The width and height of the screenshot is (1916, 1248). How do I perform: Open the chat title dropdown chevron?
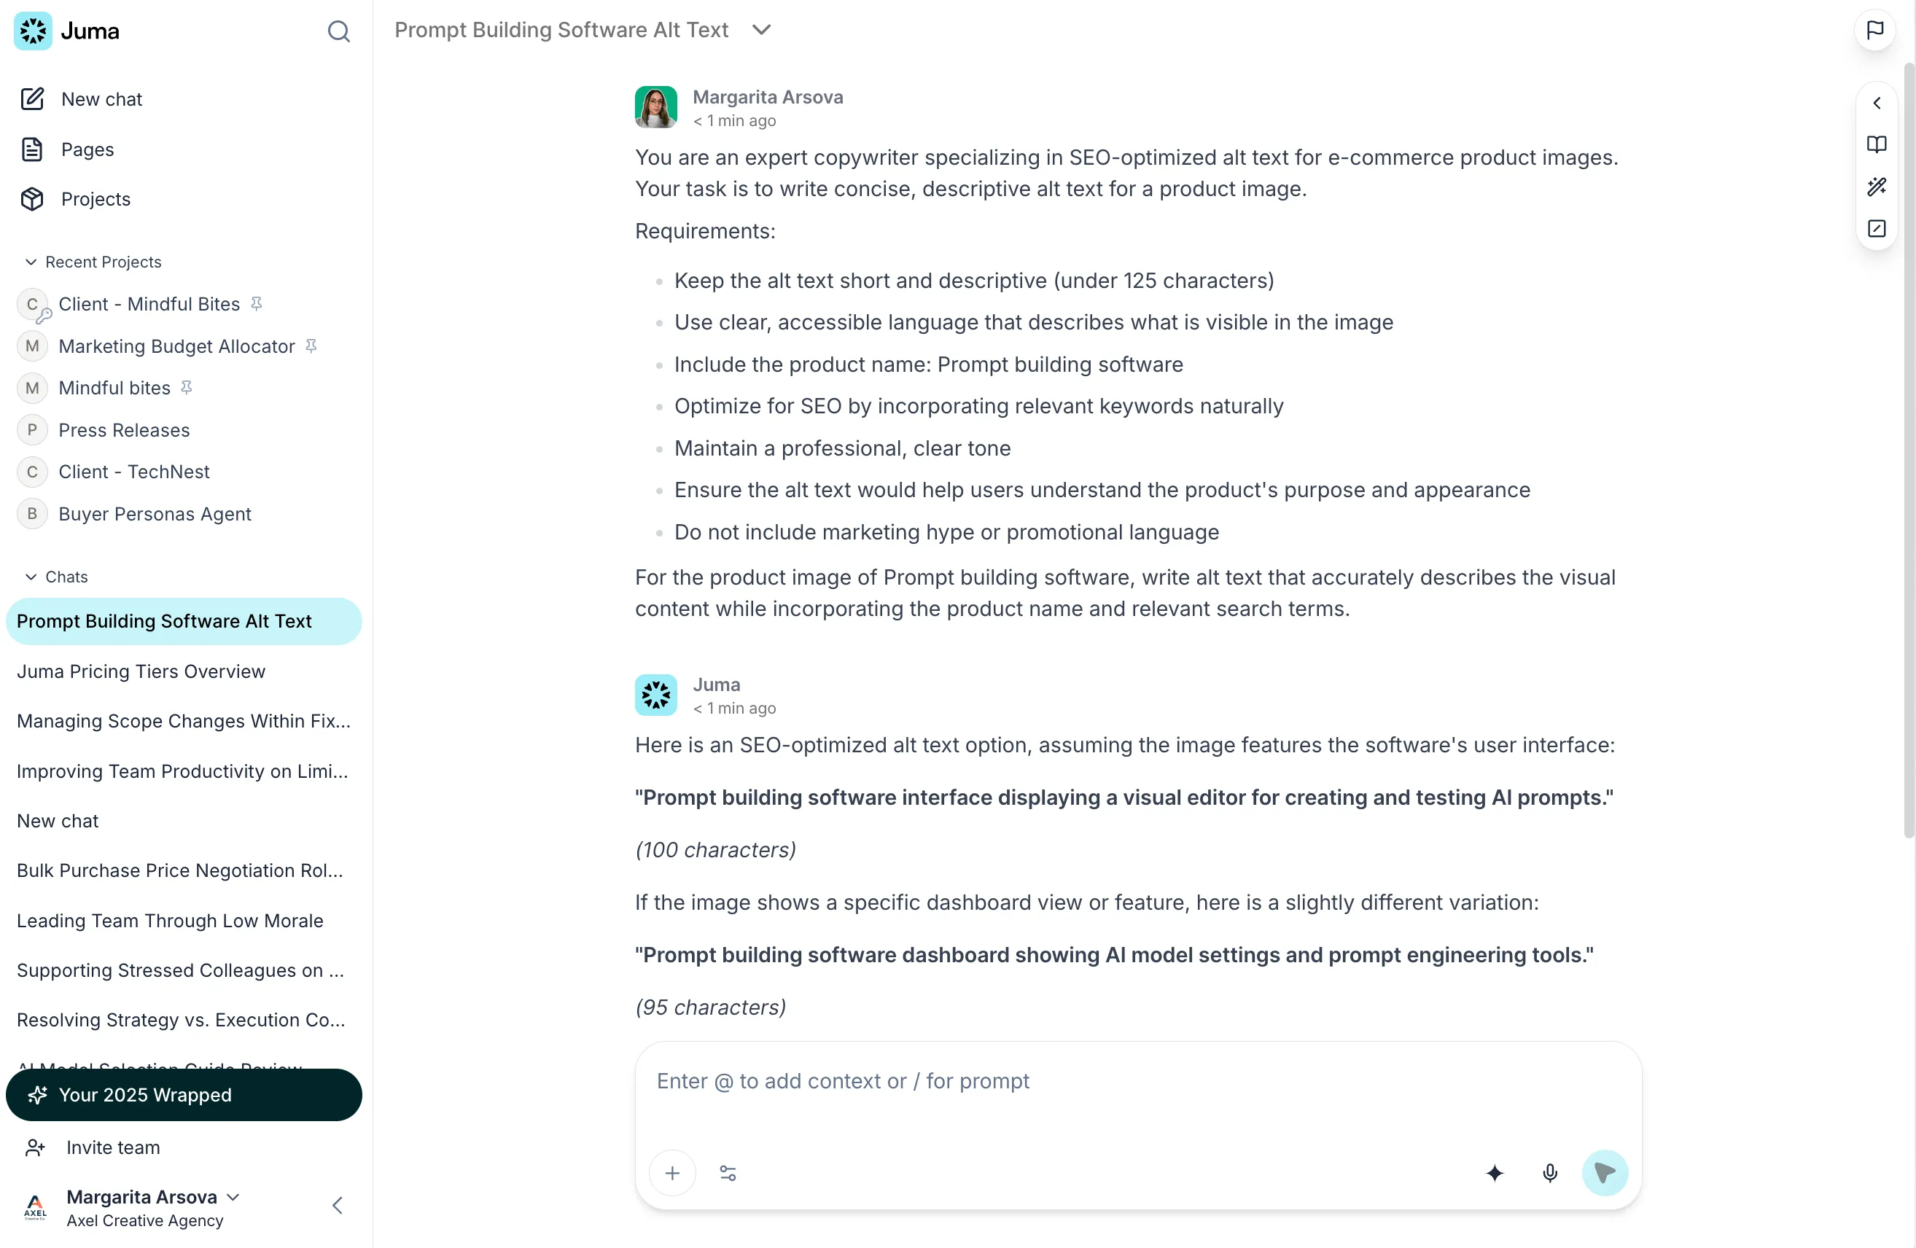coord(762,30)
